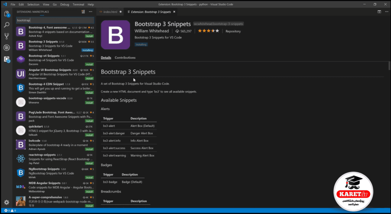Select Bootstrap 3 Snippets in results list
391x214 pixels.
(x=55, y=46)
